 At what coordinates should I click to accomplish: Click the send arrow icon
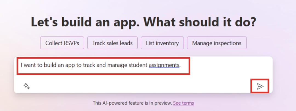260,86
